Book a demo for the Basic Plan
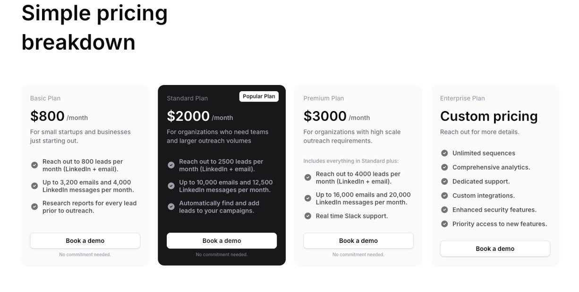The height and width of the screenshot is (292, 579). click(x=85, y=240)
